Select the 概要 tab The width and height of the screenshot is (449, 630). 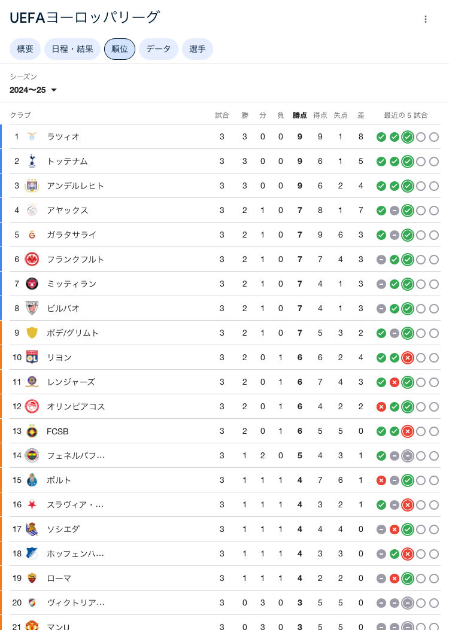(25, 49)
